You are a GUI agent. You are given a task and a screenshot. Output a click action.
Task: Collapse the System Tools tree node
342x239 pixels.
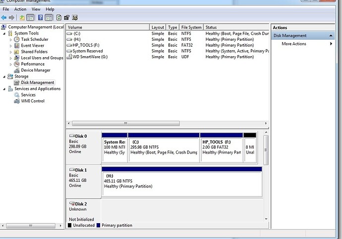click(x=4, y=33)
